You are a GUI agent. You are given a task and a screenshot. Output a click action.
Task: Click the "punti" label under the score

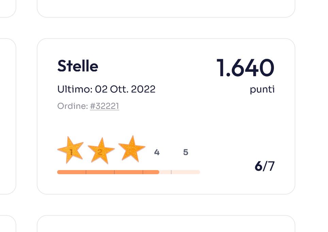tap(262, 90)
